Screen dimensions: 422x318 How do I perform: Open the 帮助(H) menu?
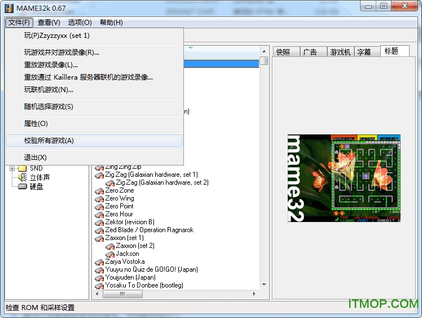pyautogui.click(x=111, y=23)
